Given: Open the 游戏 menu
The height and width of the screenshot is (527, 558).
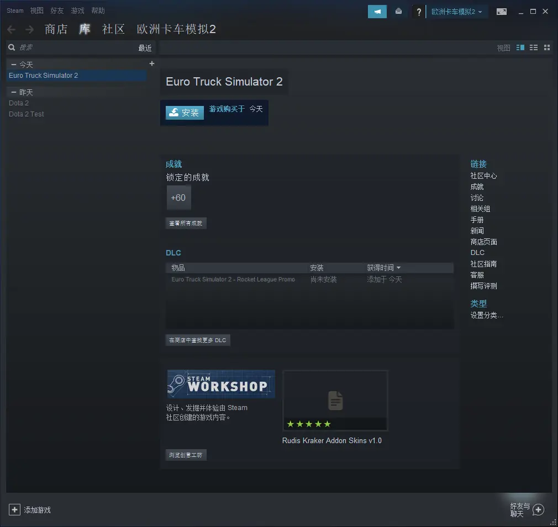Looking at the screenshot, I should pos(77,10).
